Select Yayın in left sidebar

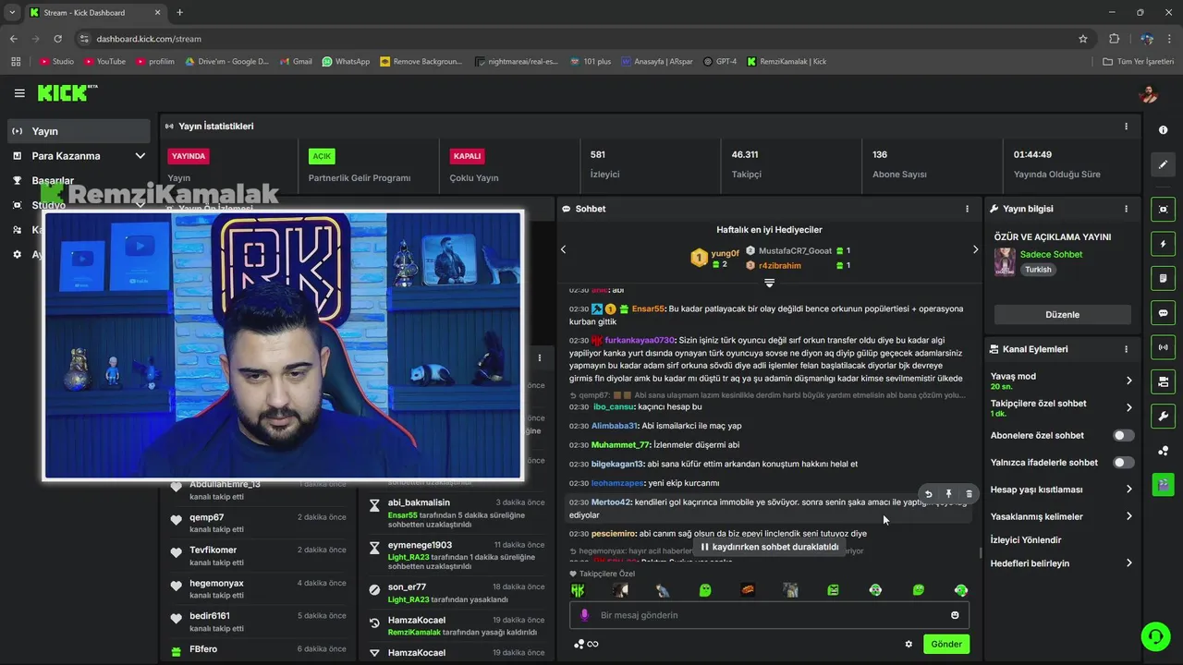coord(79,131)
